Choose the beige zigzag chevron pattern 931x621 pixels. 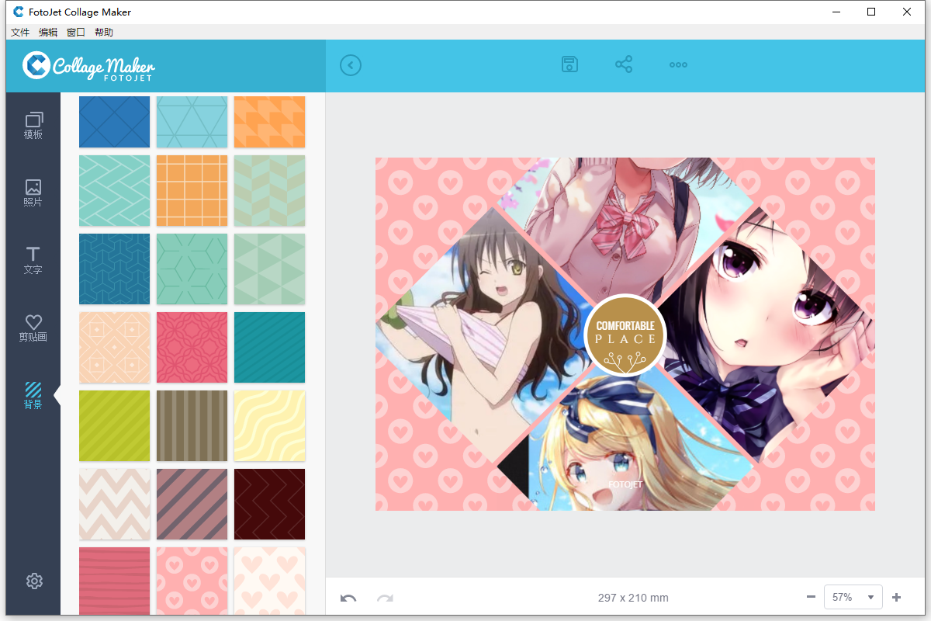point(114,505)
